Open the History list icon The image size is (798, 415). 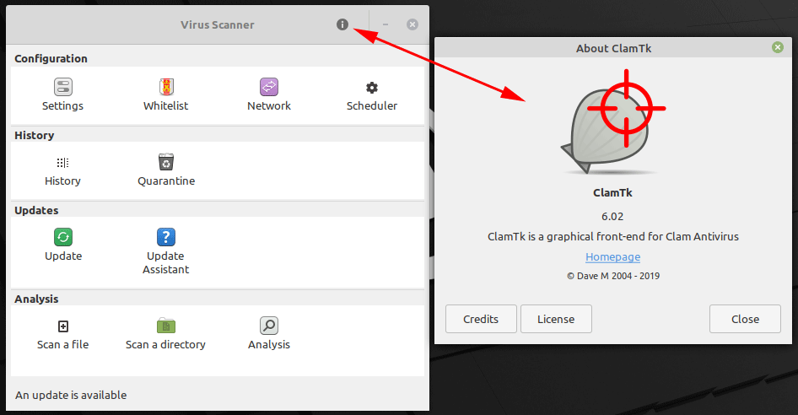(62, 163)
